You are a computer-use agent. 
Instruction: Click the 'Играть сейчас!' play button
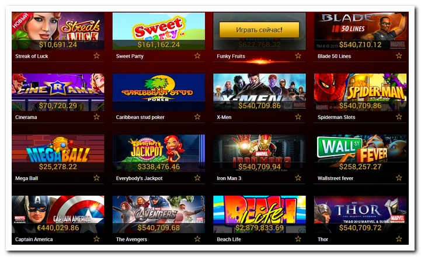[259, 30]
